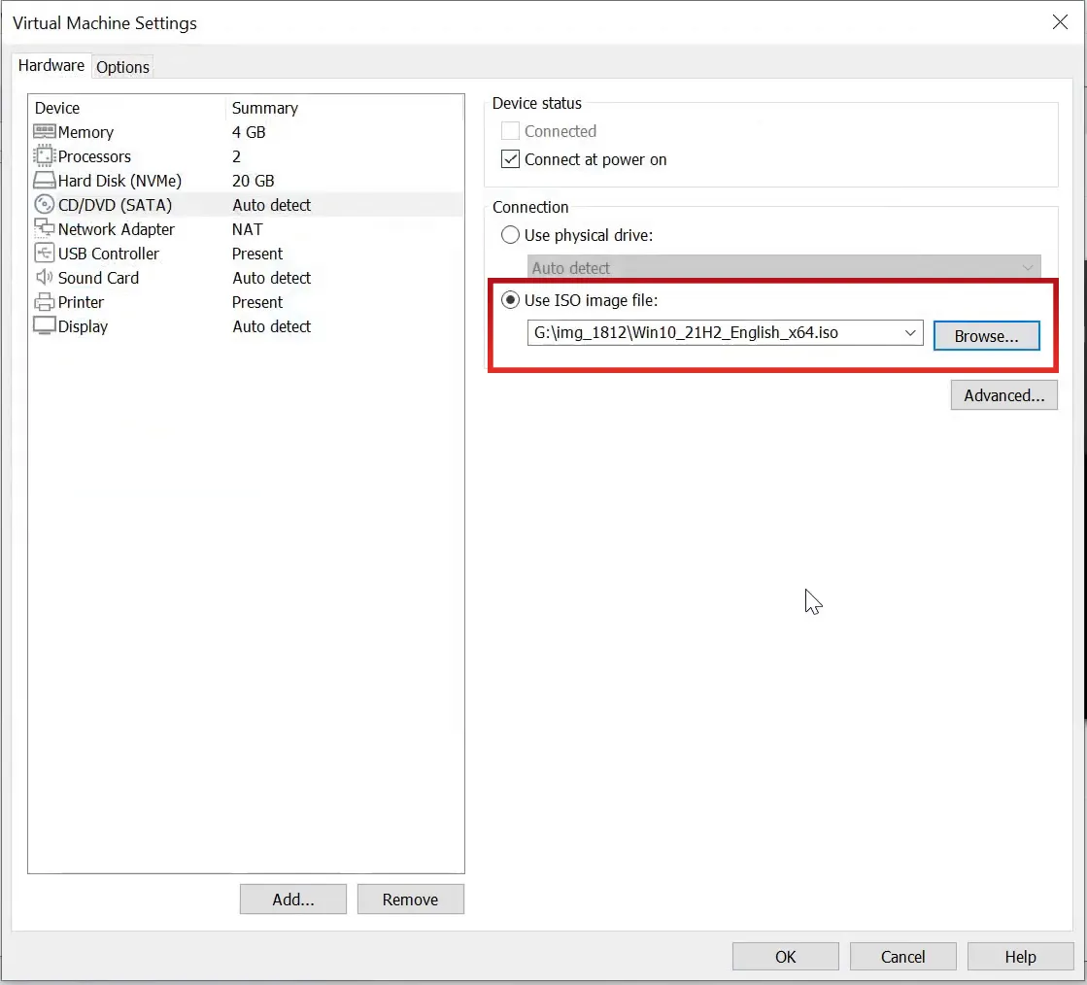Open Advanced CD/DVD settings

[1003, 395]
